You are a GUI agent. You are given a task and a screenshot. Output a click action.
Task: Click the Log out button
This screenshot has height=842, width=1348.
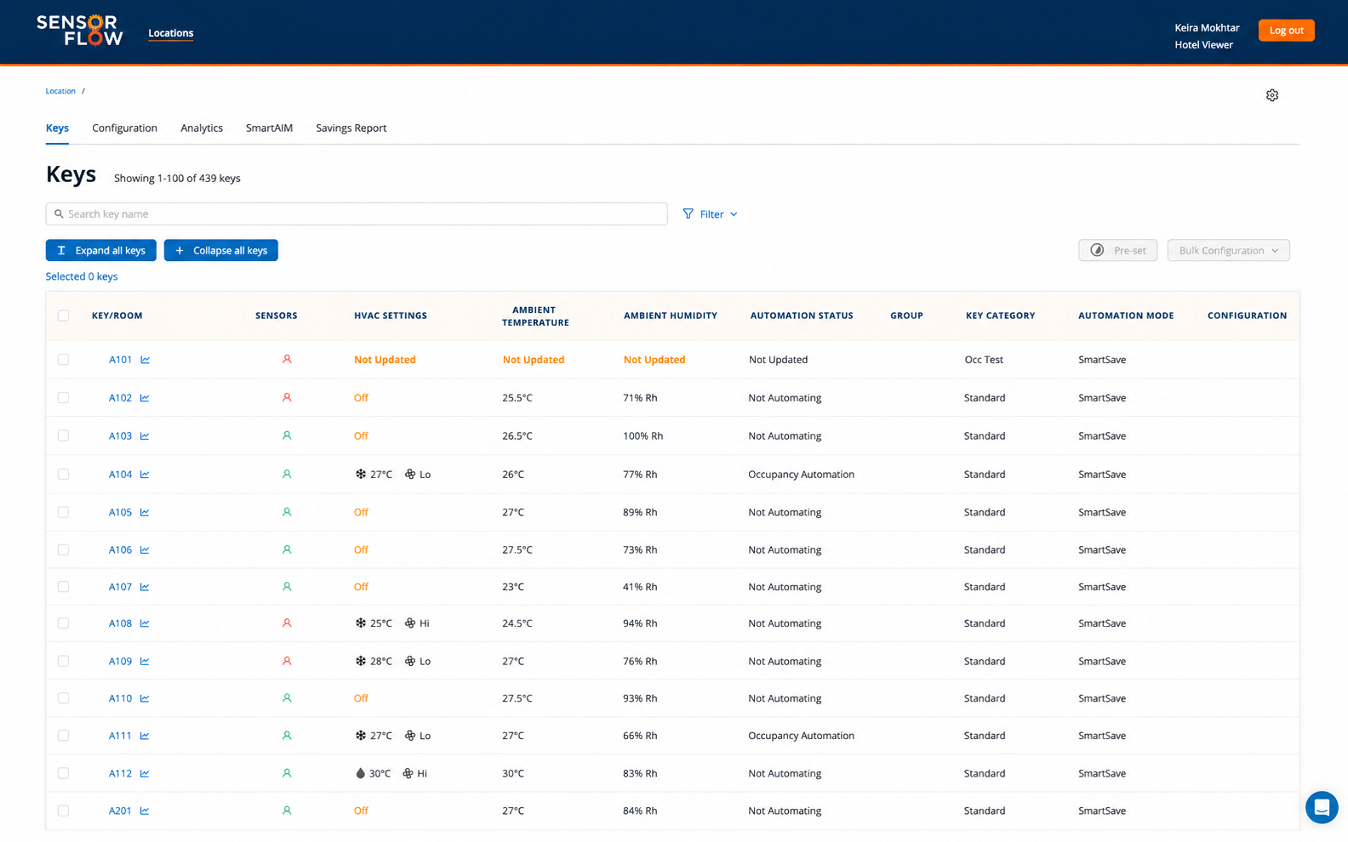[x=1286, y=30]
